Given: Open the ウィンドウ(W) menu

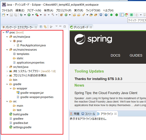Looking at the screenshot, I should tap(93, 10).
